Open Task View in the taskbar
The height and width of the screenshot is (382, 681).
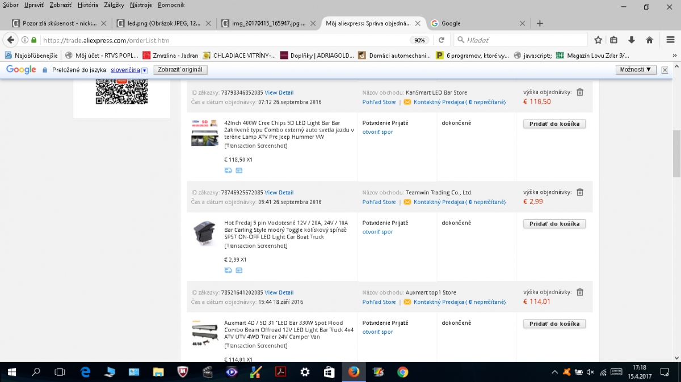[x=60, y=372]
